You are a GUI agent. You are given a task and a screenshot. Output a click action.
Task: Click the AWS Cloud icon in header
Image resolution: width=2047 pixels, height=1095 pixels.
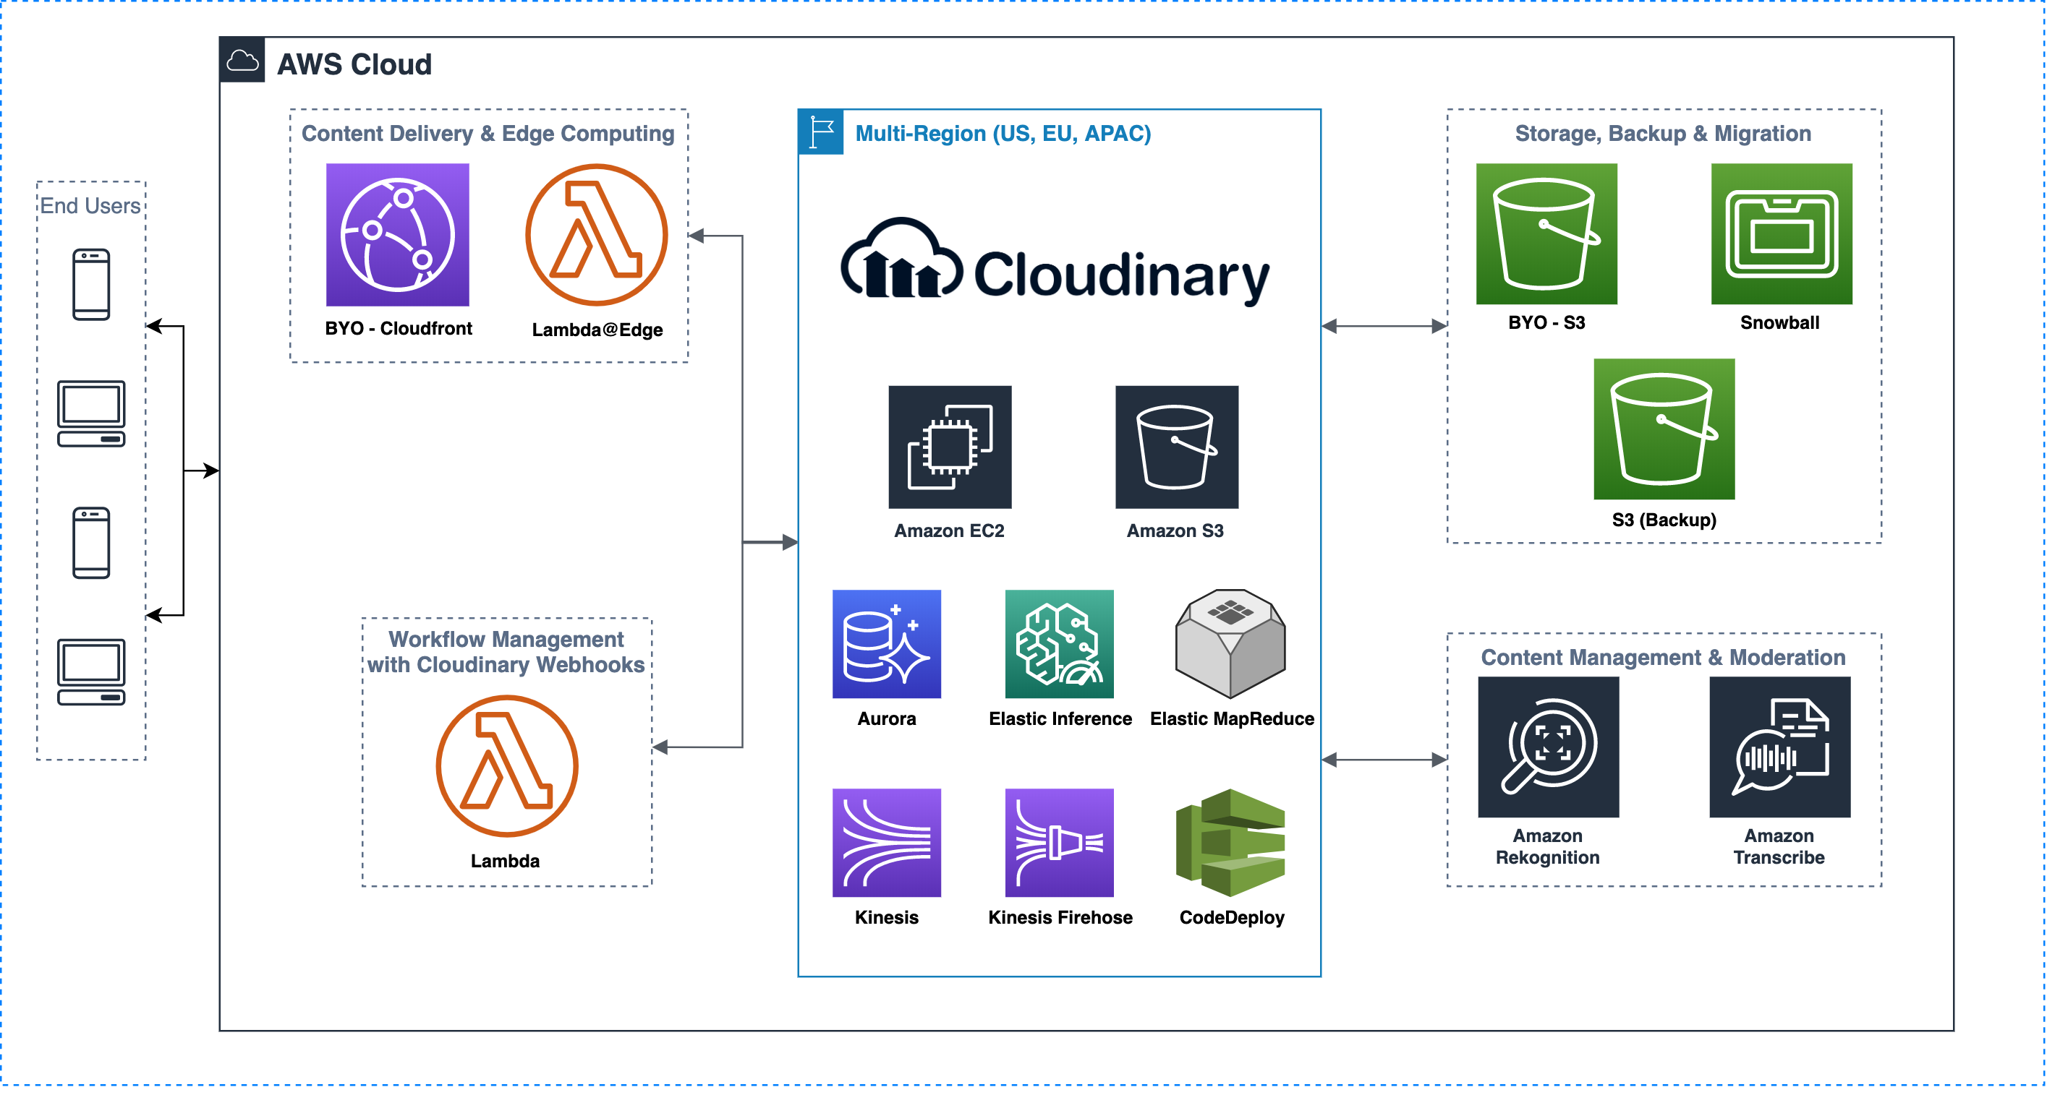pos(242,60)
